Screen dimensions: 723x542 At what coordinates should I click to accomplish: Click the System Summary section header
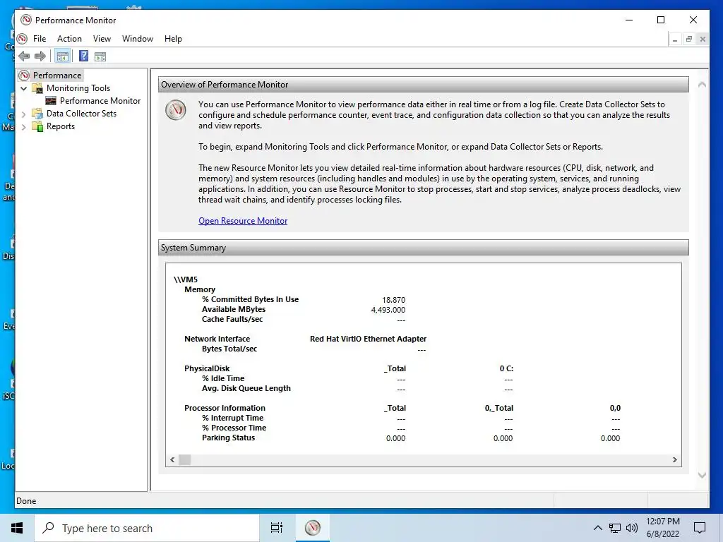click(x=424, y=248)
